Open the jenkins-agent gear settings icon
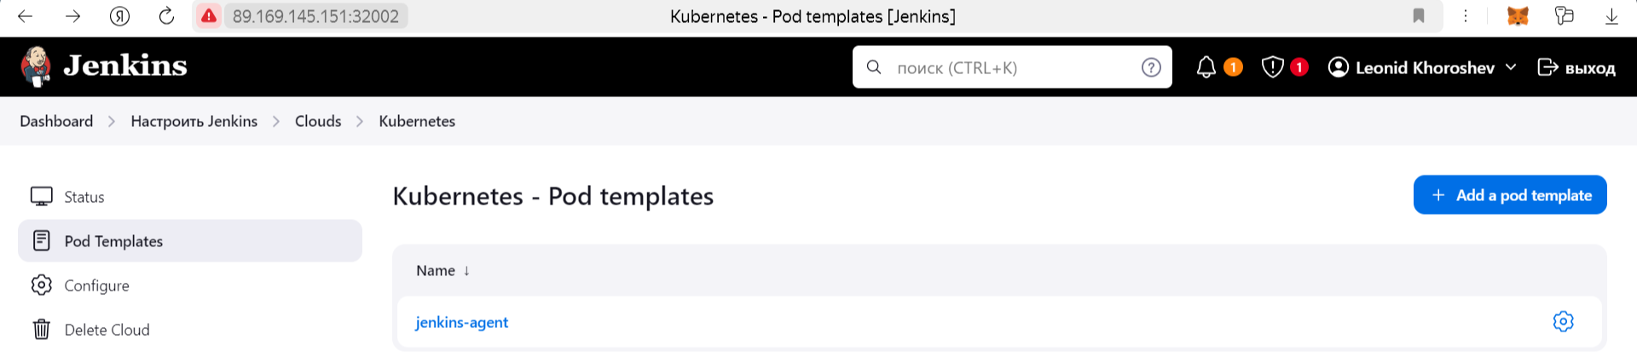This screenshot has width=1637, height=357. coord(1563,321)
